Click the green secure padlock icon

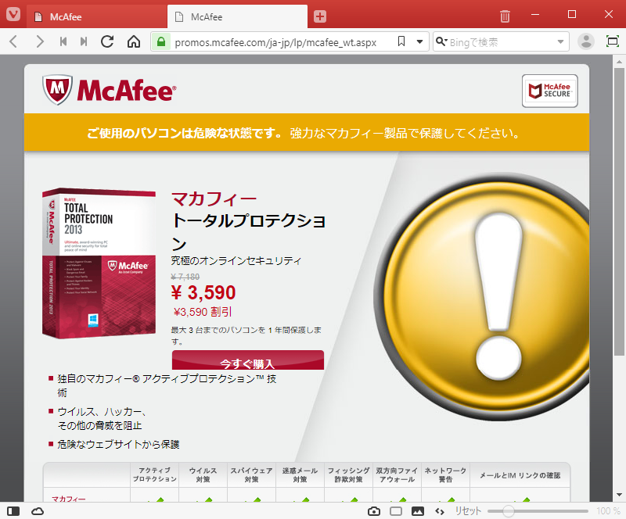click(161, 42)
